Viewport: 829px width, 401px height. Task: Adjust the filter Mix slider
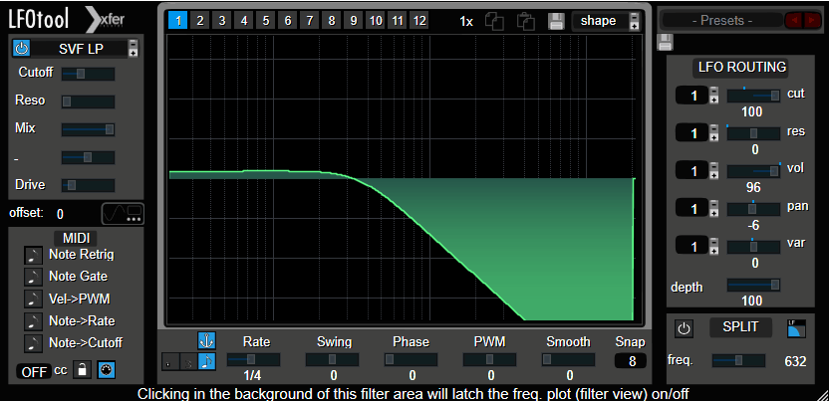[88, 129]
